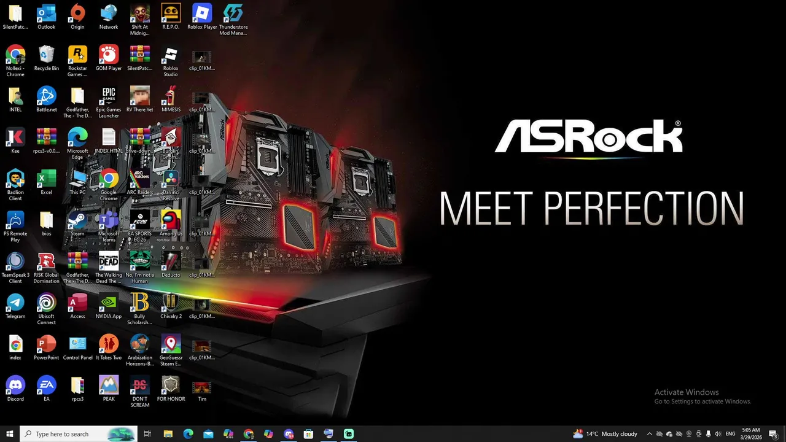Select the PowerPoint desktop icon
The width and height of the screenshot is (786, 442).
tap(47, 347)
